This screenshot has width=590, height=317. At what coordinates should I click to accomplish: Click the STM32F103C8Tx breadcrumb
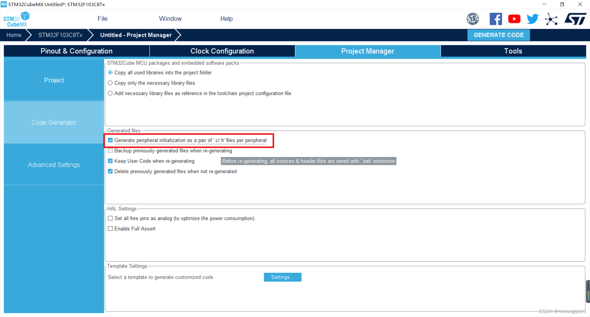[60, 35]
